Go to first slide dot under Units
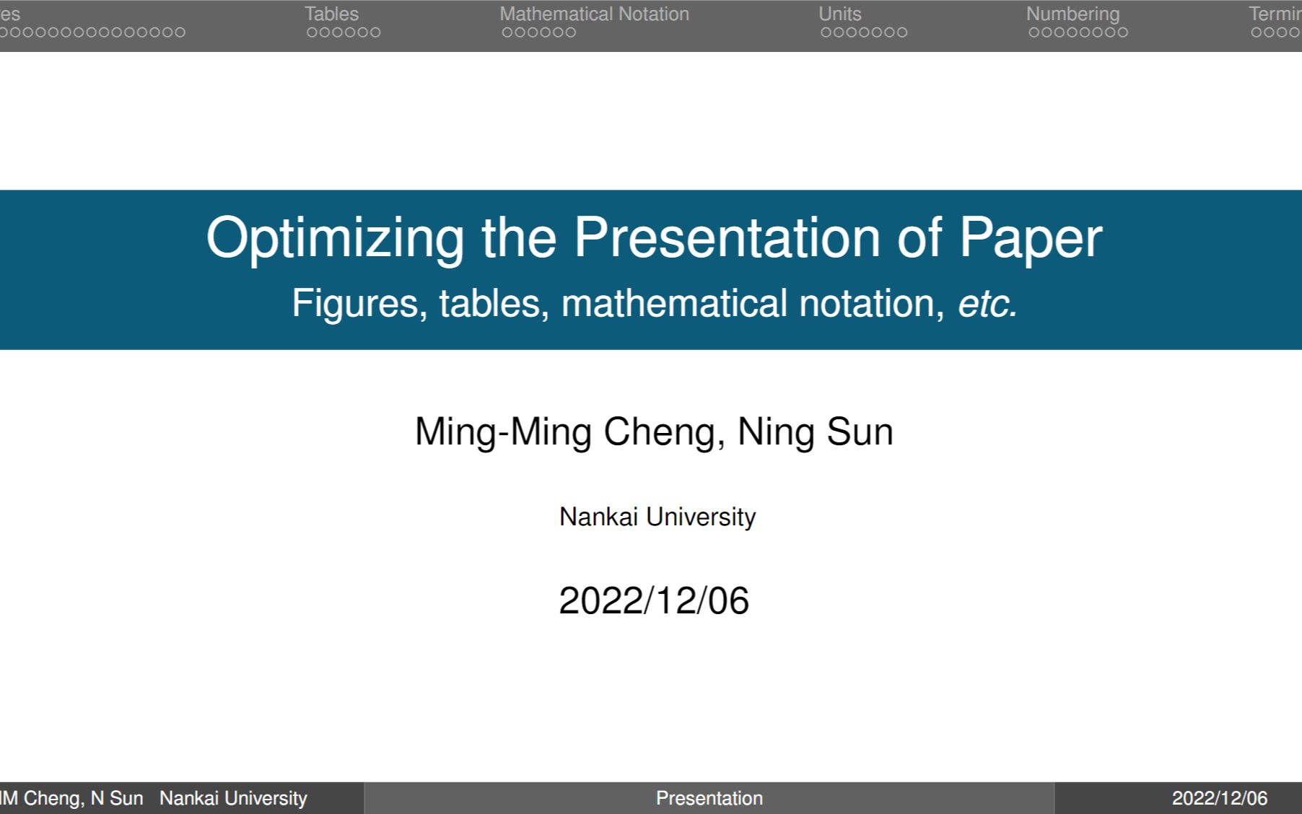Screen dimensions: 1302x814 826,32
